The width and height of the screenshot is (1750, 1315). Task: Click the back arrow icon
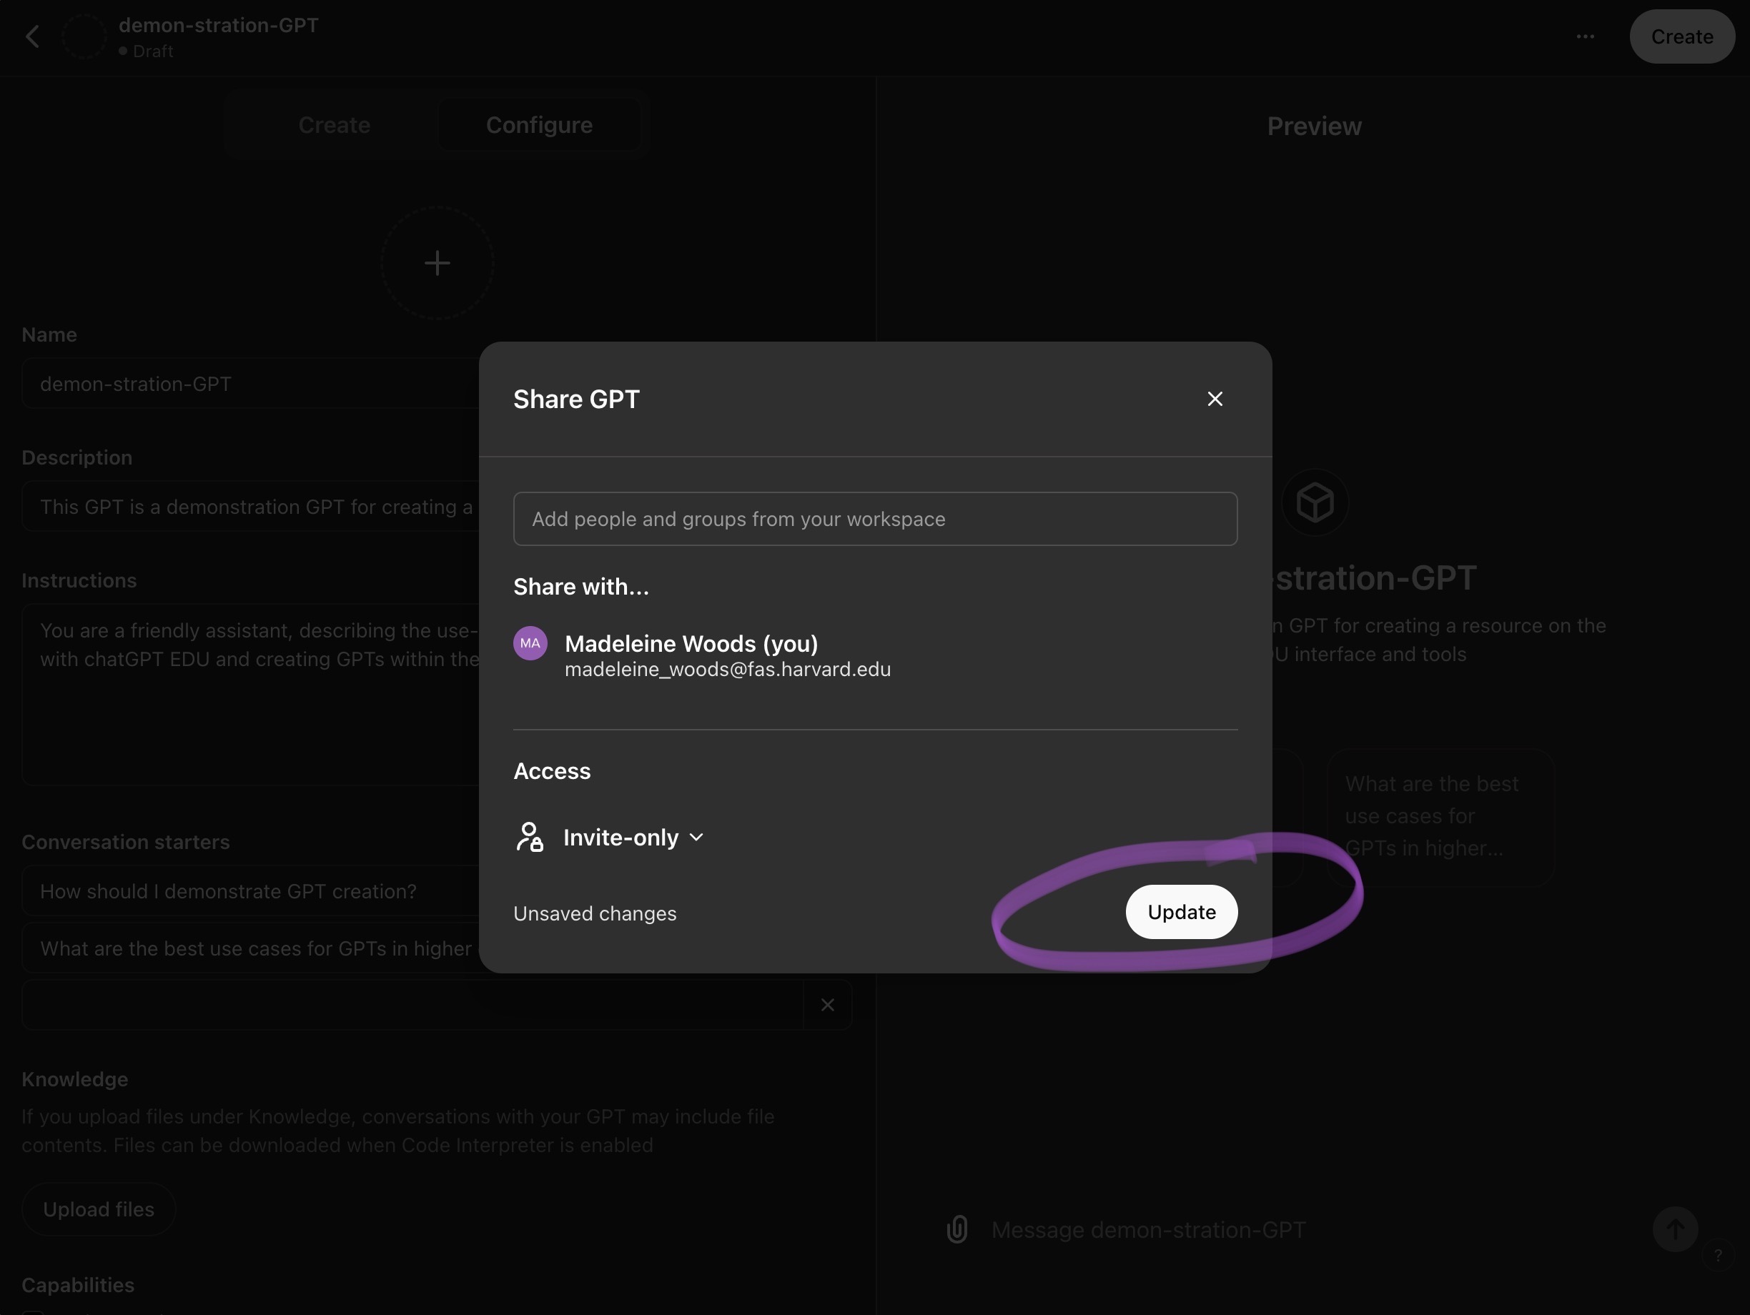32,36
